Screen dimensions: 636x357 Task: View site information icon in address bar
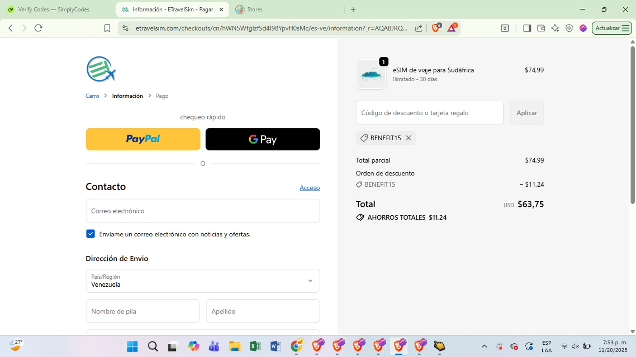pyautogui.click(x=125, y=28)
